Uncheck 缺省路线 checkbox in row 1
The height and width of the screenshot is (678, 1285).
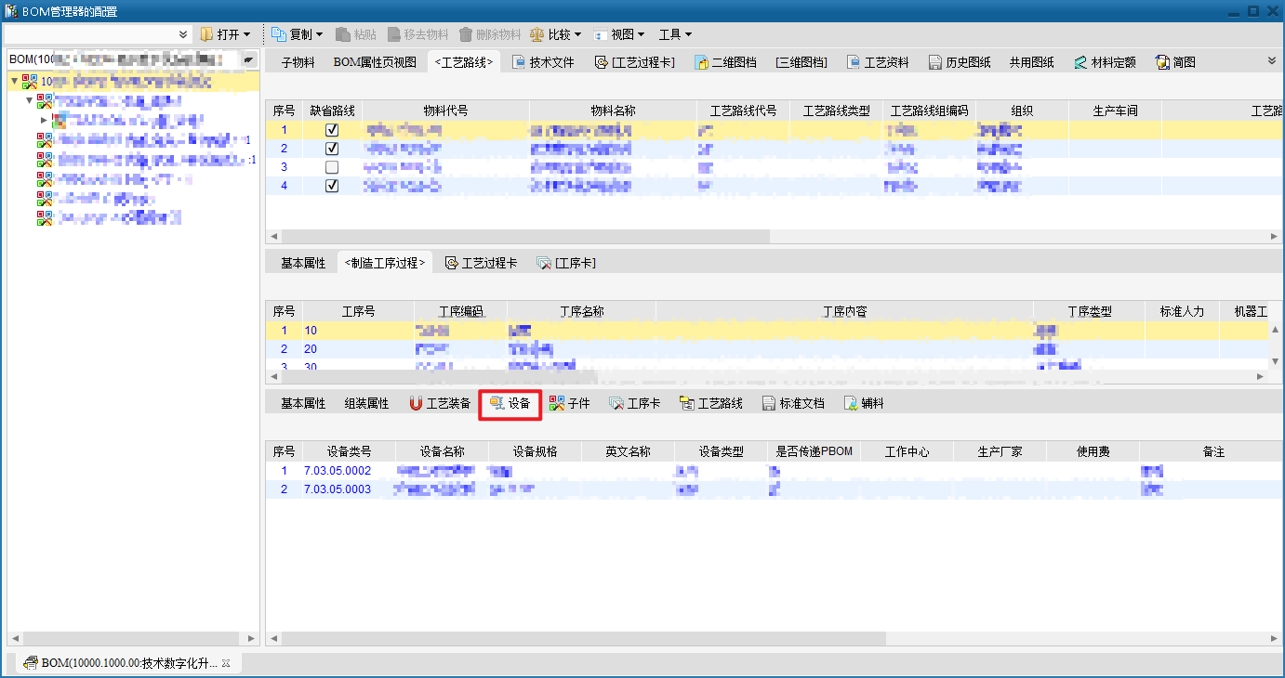[332, 130]
